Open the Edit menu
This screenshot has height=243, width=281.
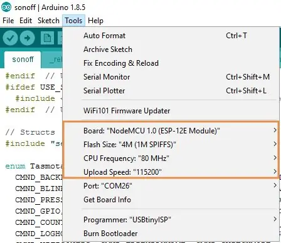(26, 21)
